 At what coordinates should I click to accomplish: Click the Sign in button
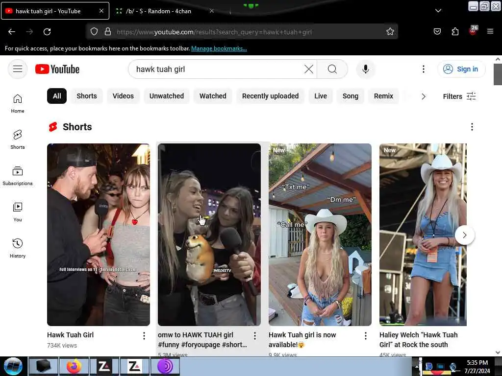461,69
